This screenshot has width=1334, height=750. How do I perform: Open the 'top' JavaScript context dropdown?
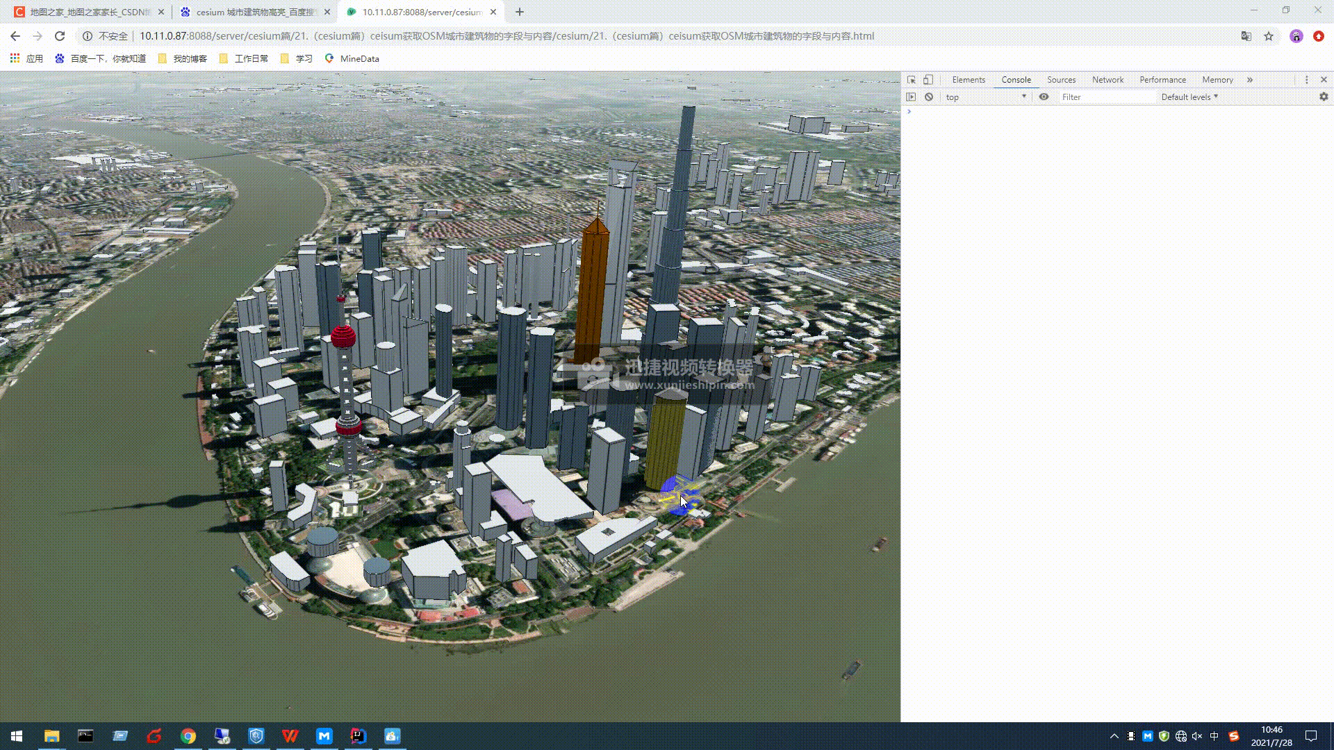(985, 97)
